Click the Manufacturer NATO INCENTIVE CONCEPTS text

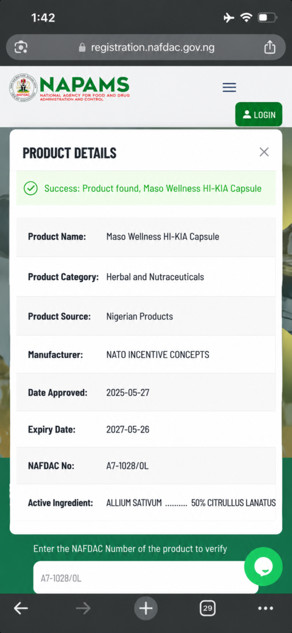[x=158, y=355]
